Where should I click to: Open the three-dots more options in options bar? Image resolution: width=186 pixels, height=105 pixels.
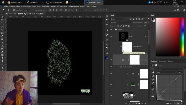82,10
